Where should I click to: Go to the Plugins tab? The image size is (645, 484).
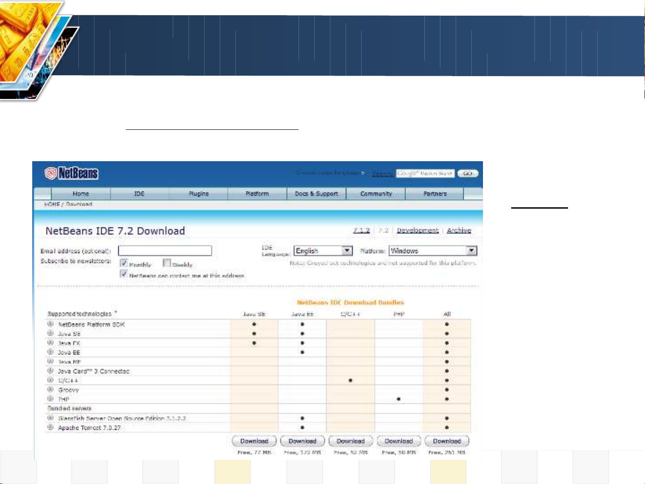click(x=198, y=194)
